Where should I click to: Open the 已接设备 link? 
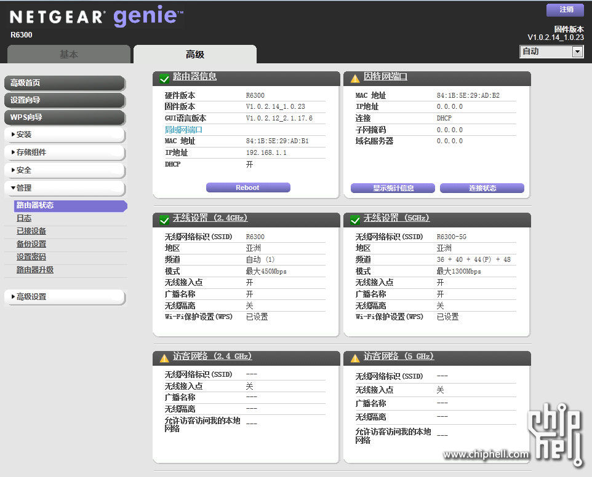(31, 231)
